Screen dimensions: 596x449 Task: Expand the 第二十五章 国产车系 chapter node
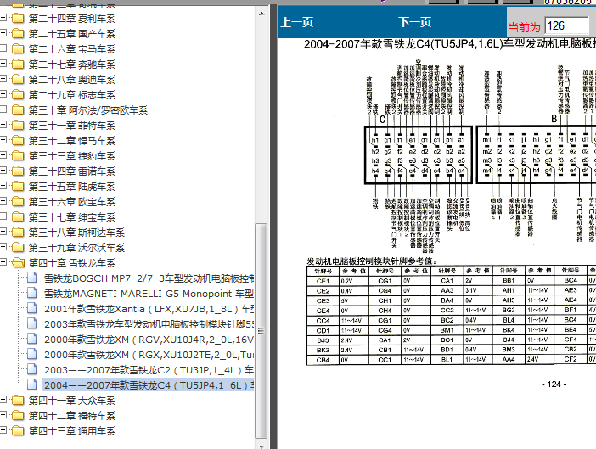point(3,32)
